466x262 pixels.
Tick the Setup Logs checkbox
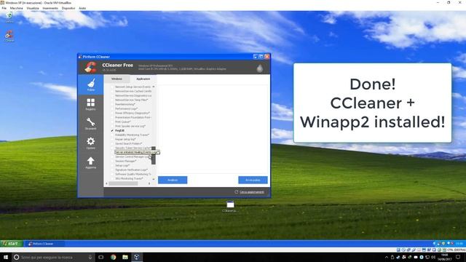pyautogui.click(x=112, y=165)
